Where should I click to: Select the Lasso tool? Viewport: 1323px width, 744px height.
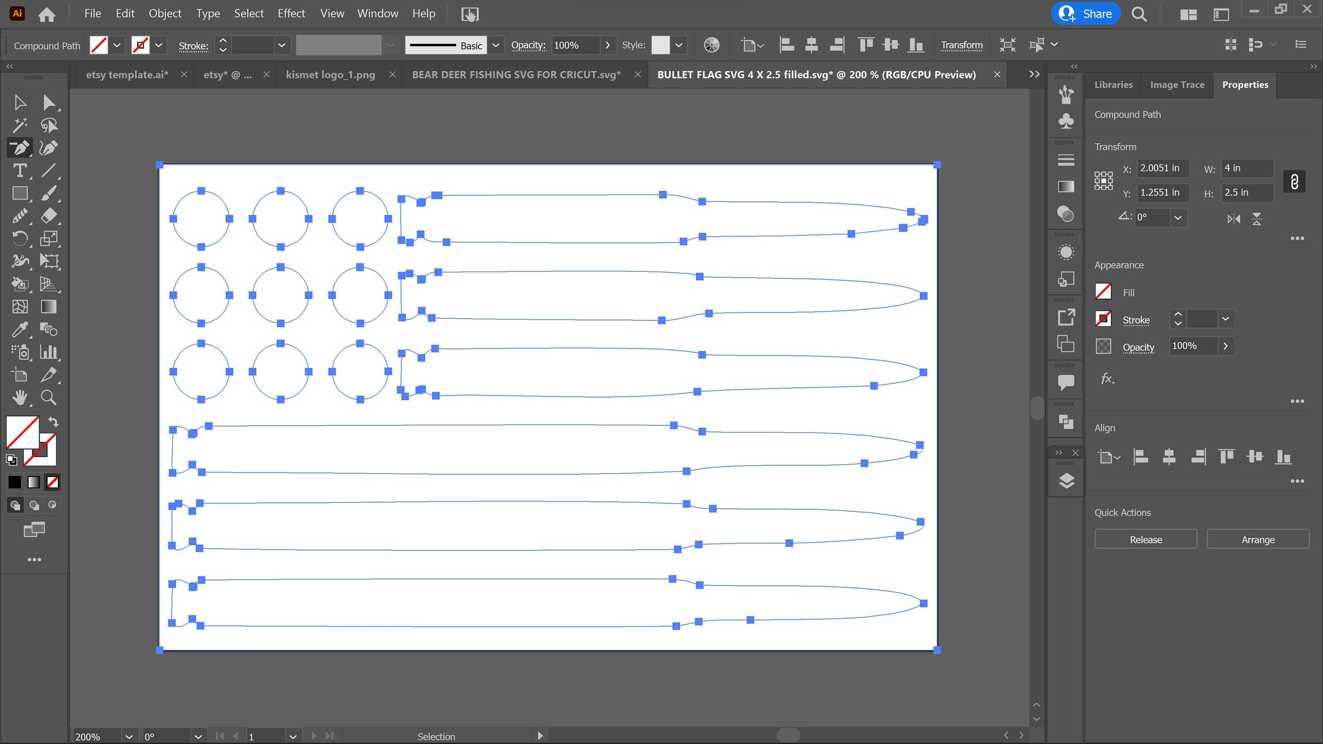tap(49, 125)
